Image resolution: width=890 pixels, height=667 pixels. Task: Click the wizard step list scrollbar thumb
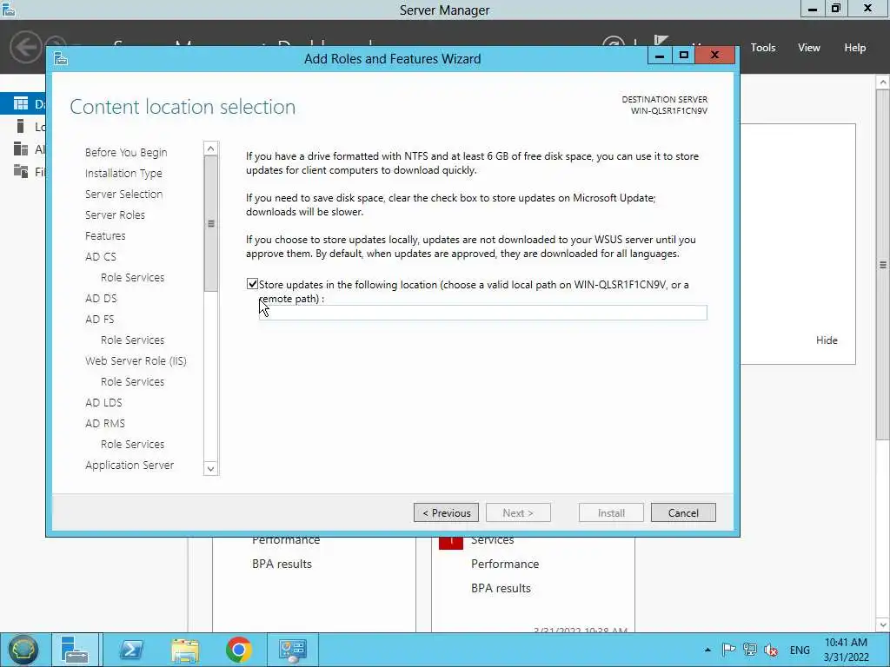point(210,223)
